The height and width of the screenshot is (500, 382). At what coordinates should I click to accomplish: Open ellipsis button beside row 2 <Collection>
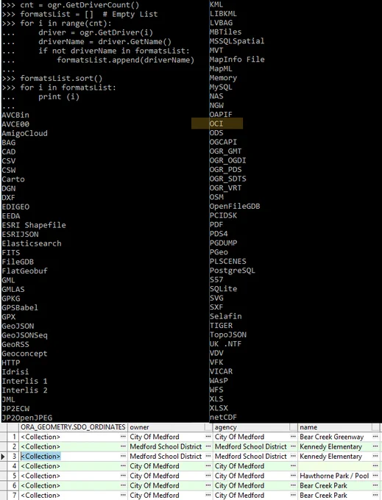123,446
